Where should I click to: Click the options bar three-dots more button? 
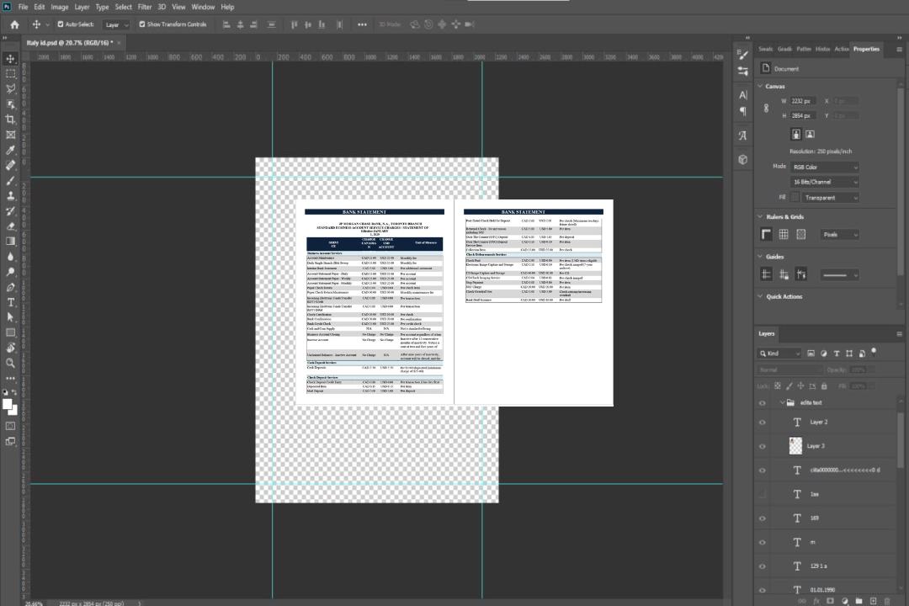[x=362, y=24]
